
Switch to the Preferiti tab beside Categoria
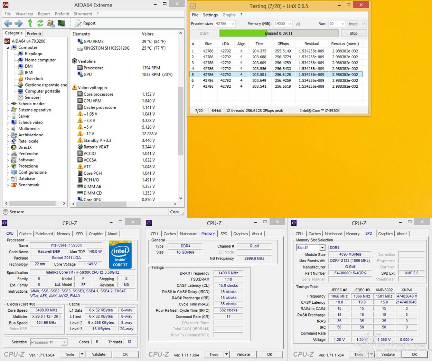[34, 33]
